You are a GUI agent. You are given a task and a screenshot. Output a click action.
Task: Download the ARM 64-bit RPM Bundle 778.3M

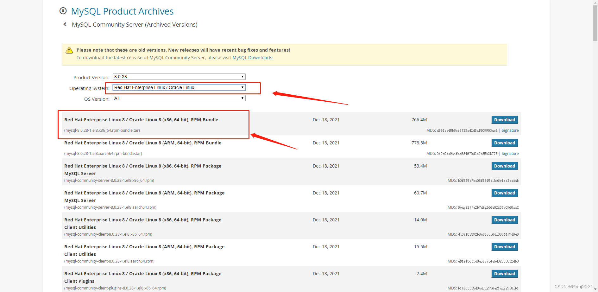pyautogui.click(x=505, y=143)
